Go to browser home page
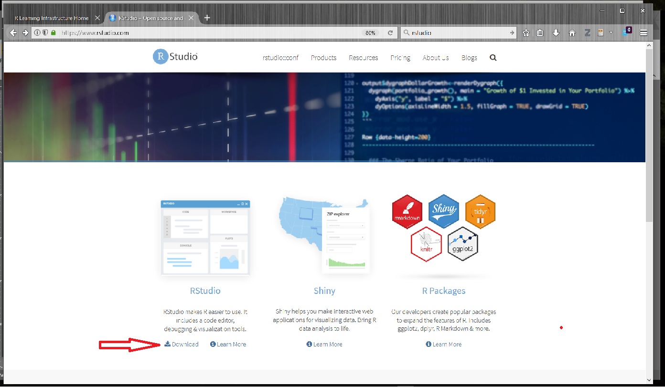 pyautogui.click(x=571, y=33)
